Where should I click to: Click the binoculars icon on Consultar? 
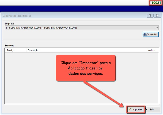[145, 34]
